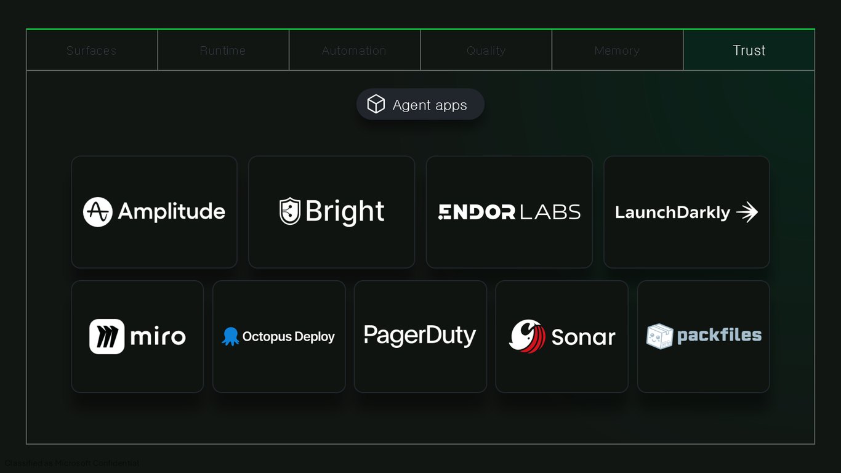Click the Agent apps pill button
Viewport: 841px width, 473px height.
420,104
